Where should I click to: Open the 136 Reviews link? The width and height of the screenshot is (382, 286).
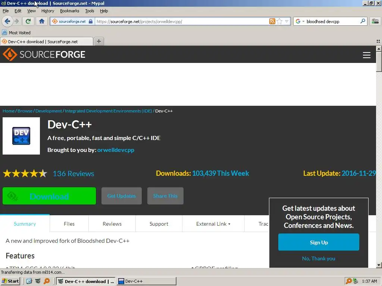click(x=73, y=174)
